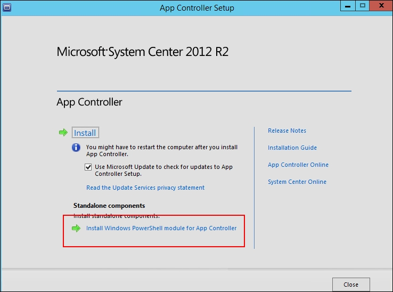Close window using title bar X

(x=381, y=6)
